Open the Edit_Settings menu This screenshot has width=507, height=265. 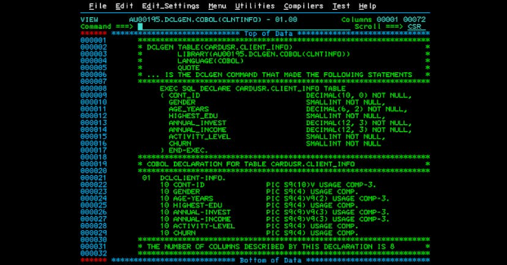(171, 6)
